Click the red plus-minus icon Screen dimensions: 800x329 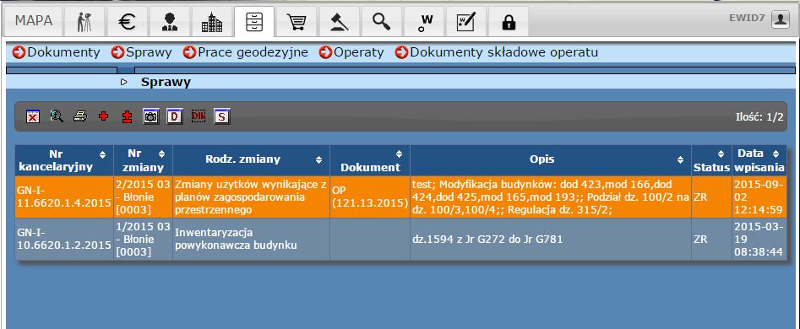[127, 116]
